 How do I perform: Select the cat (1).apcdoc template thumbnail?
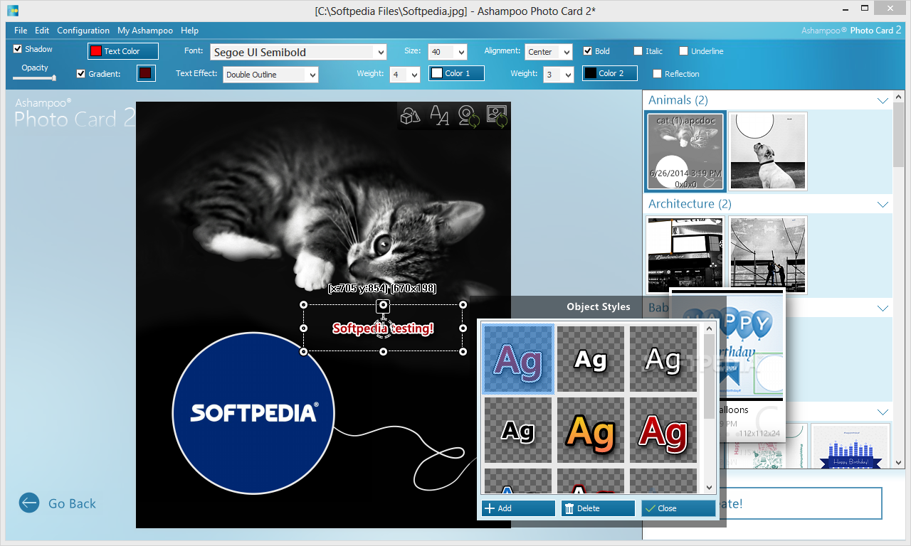685,151
